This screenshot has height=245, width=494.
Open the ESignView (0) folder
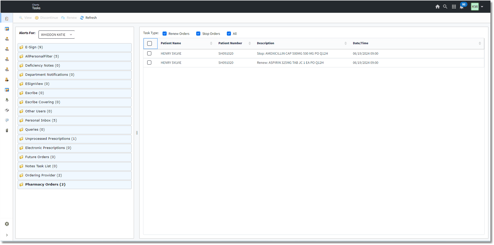point(75,84)
